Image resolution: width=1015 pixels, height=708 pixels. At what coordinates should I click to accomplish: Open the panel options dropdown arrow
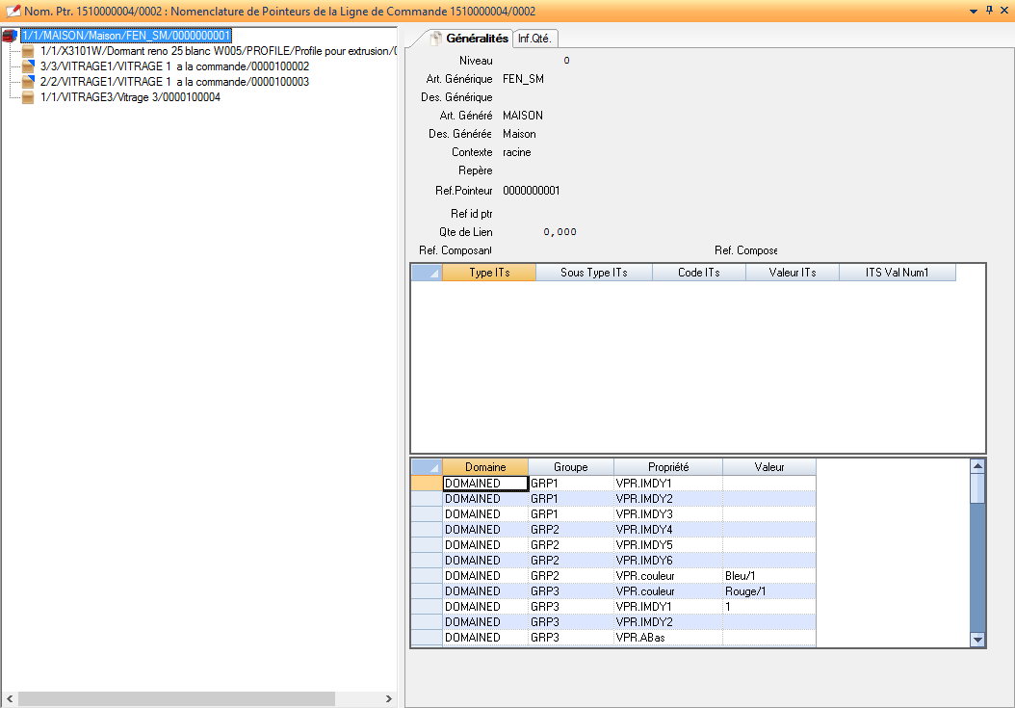point(973,11)
